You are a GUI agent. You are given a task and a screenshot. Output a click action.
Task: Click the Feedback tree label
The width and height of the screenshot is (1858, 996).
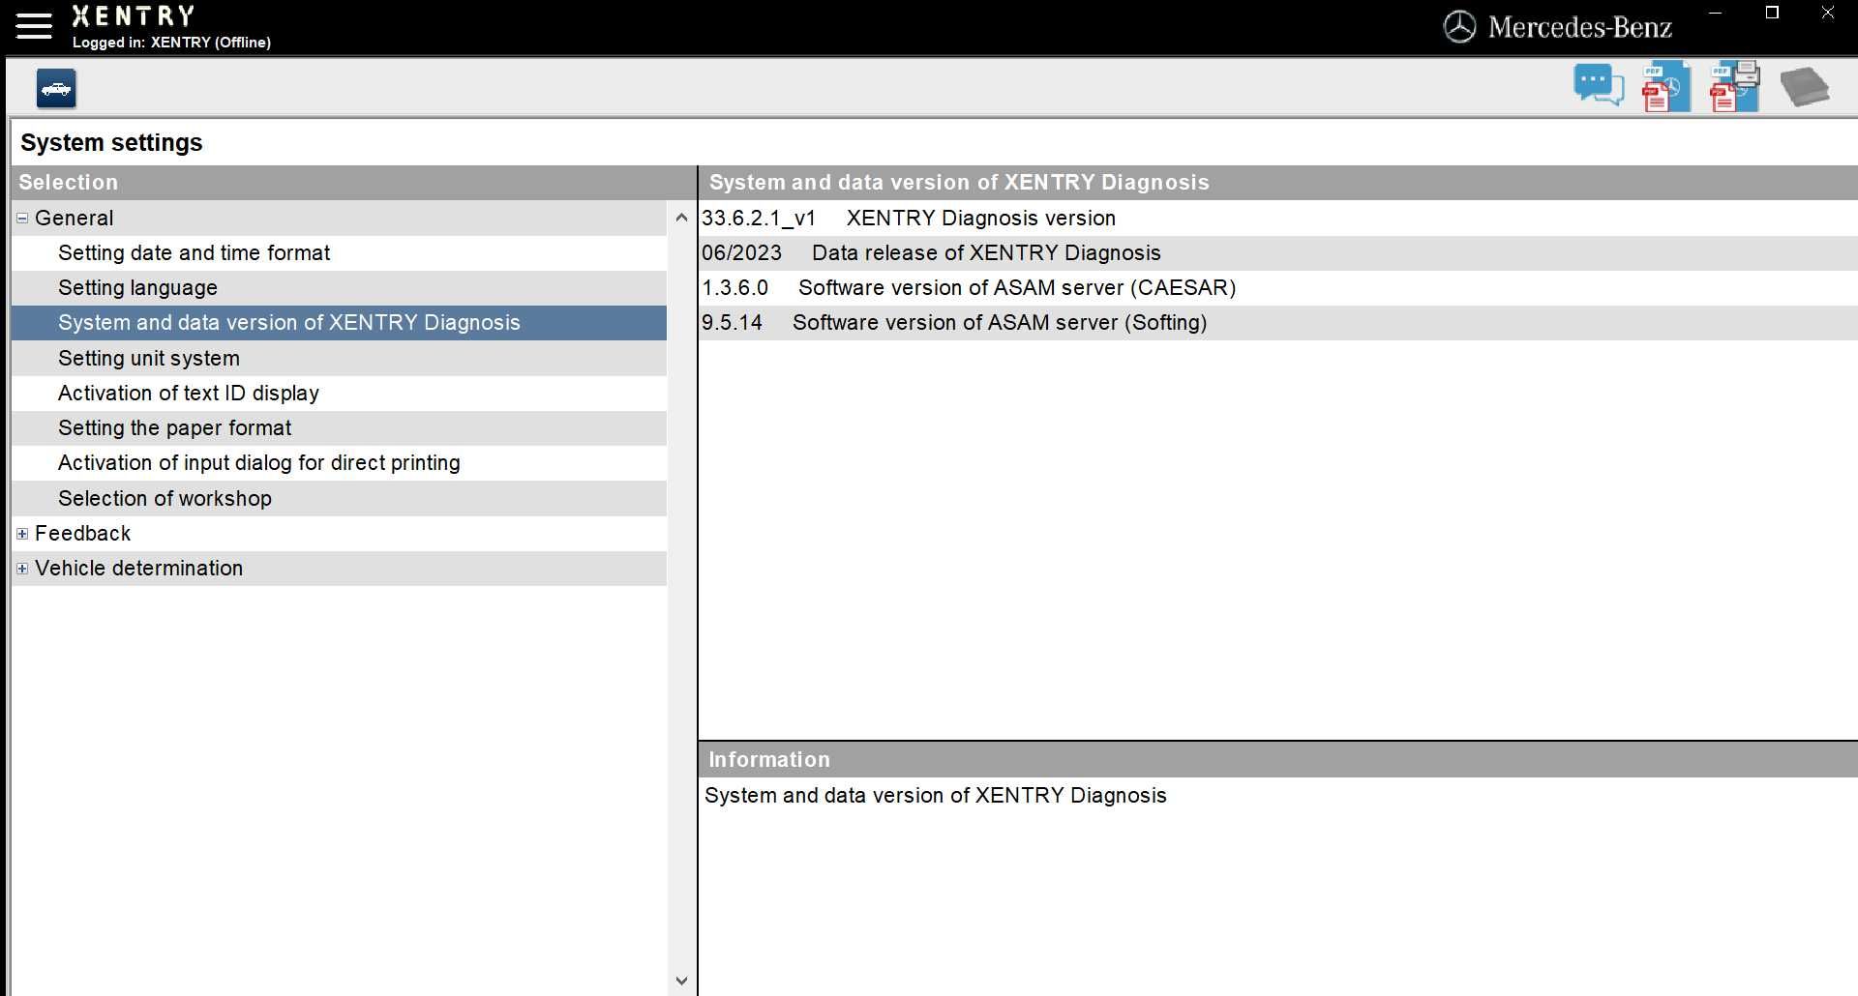pyautogui.click(x=82, y=534)
